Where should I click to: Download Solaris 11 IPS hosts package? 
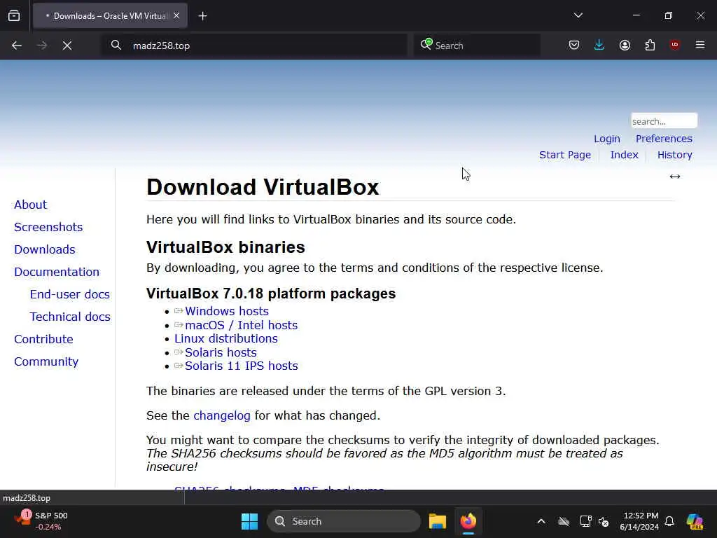tap(242, 366)
